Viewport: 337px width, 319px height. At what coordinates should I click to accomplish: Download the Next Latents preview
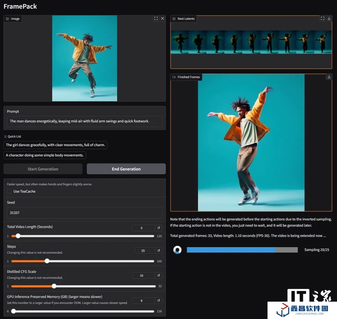click(329, 19)
